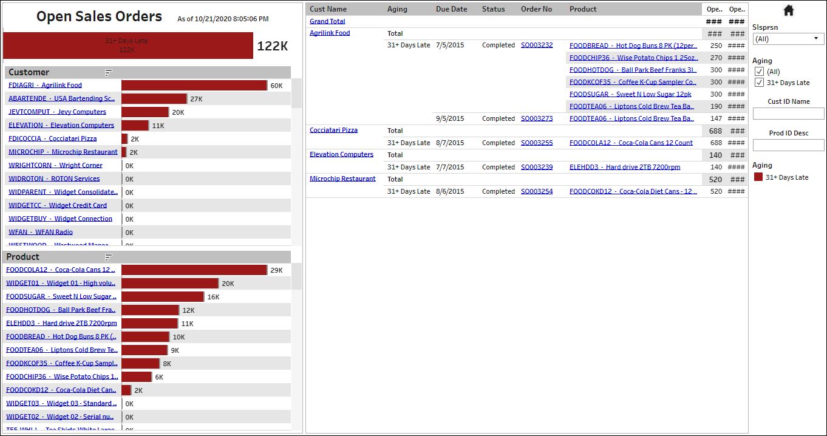Click FOODCOKD12 Coca-Cola Diet Cans table link
Viewport: 827px width, 436px height.
633,191
